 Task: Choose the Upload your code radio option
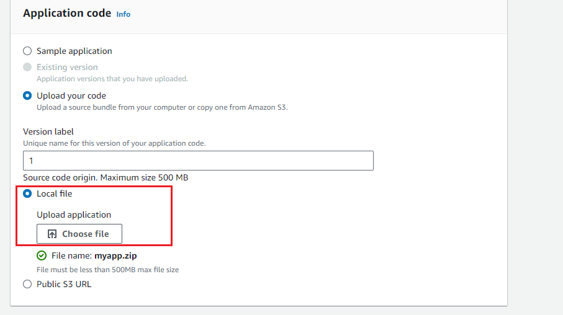pos(27,95)
